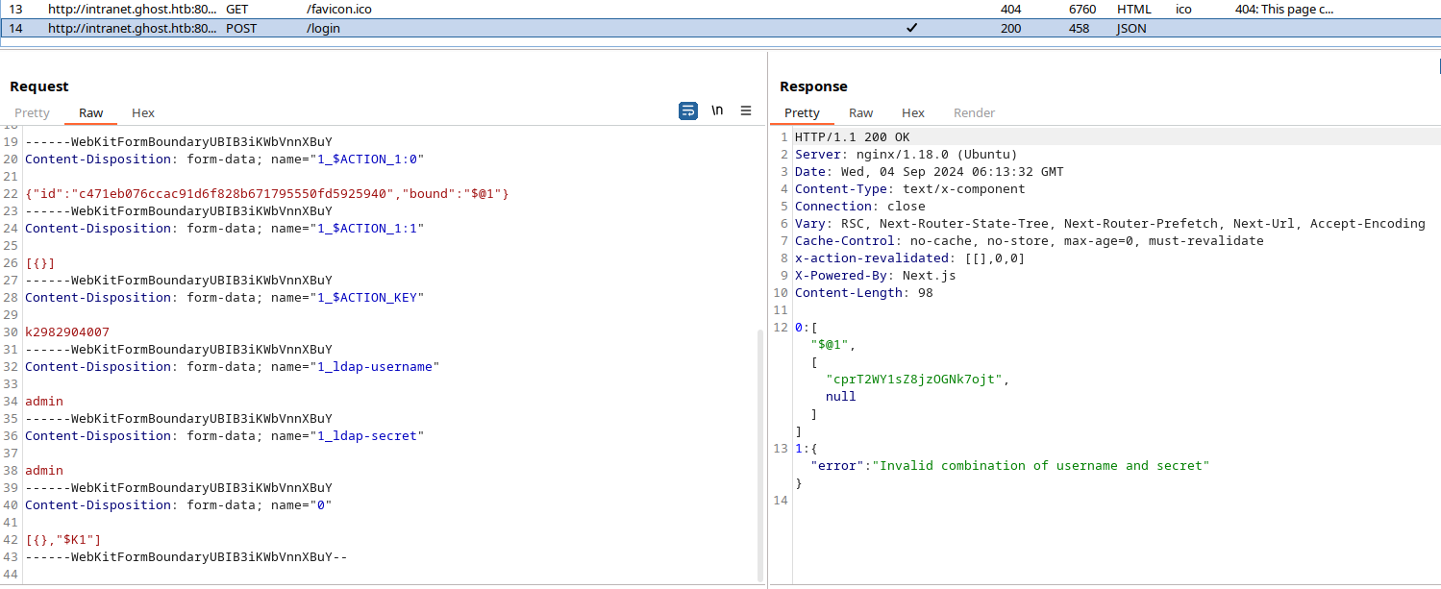Click the Invalid combination error message
1441x589 pixels.
tap(1041, 466)
